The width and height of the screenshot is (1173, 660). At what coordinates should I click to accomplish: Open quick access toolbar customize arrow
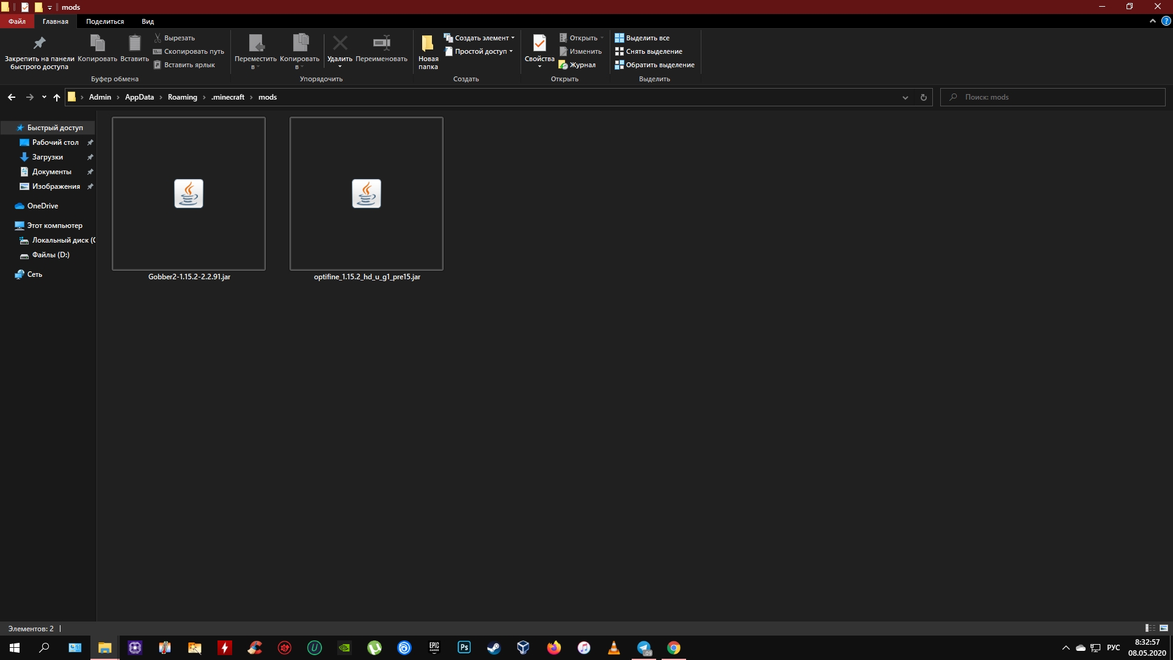click(x=50, y=7)
